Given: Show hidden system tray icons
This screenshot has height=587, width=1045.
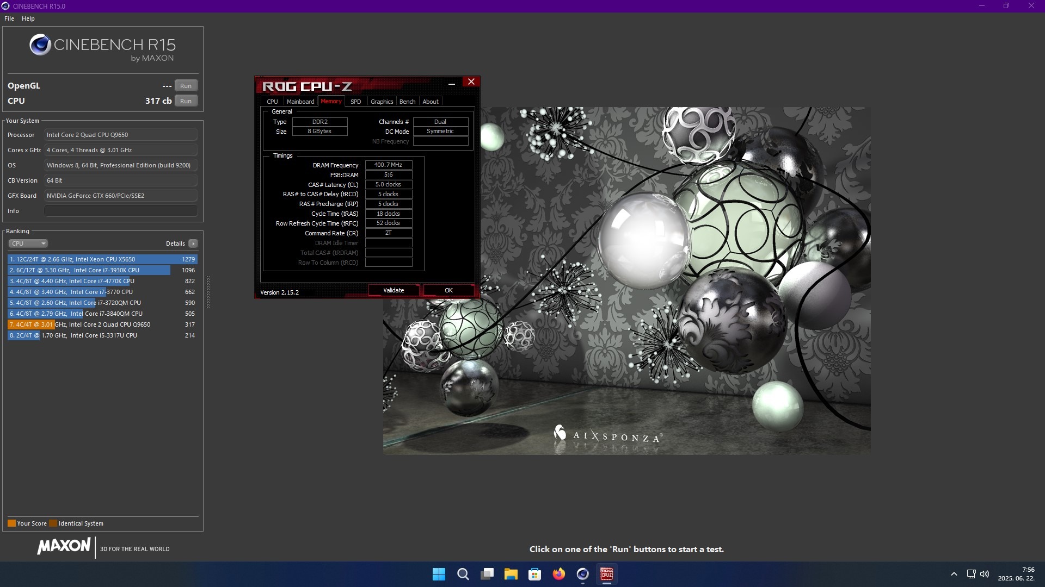Looking at the screenshot, I should coord(954,574).
